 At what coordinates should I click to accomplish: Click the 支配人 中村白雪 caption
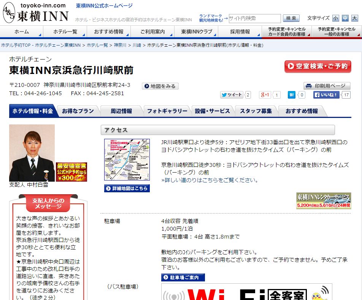point(29,185)
